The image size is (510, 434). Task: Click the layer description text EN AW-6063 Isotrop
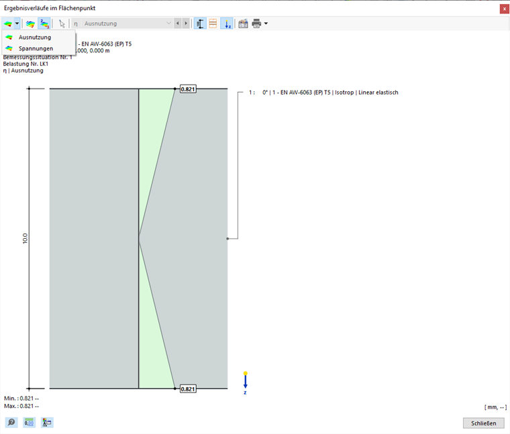point(330,93)
